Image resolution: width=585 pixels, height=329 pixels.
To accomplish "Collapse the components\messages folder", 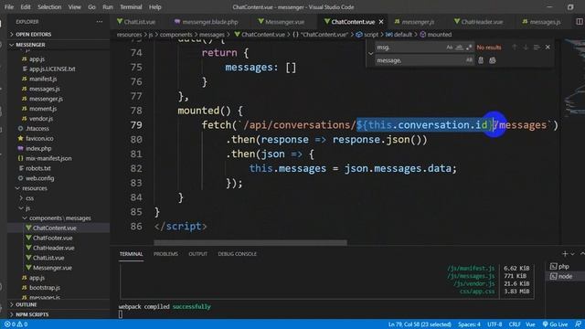I will coord(59,218).
